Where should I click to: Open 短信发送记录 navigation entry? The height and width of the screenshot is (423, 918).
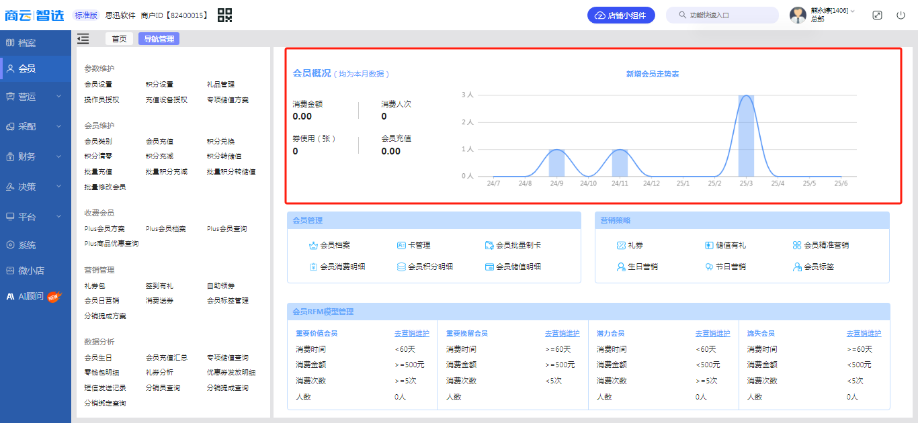[105, 388]
